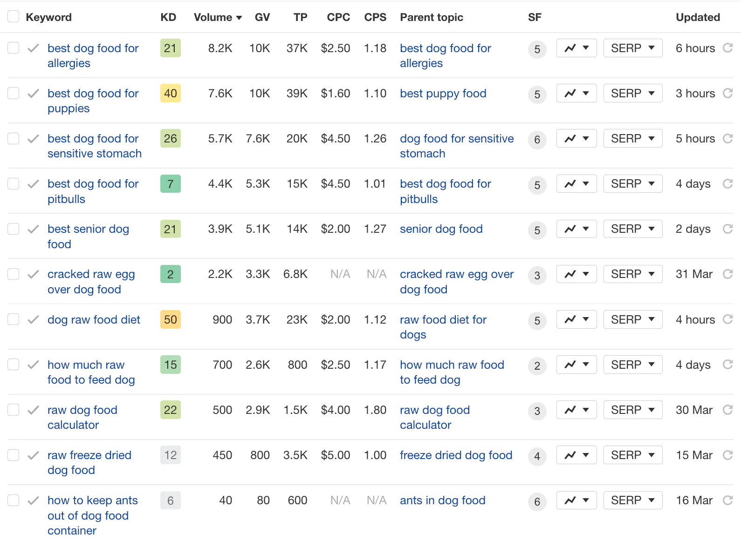Click KD score badge 50 for raw food diet
The image size is (741, 541).
pos(170,319)
